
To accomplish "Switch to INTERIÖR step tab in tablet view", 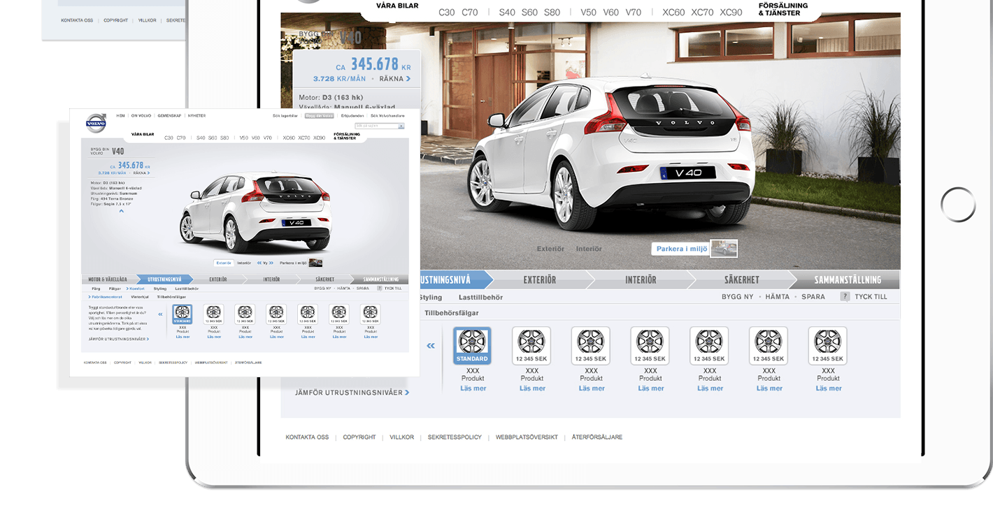I will 641,279.
